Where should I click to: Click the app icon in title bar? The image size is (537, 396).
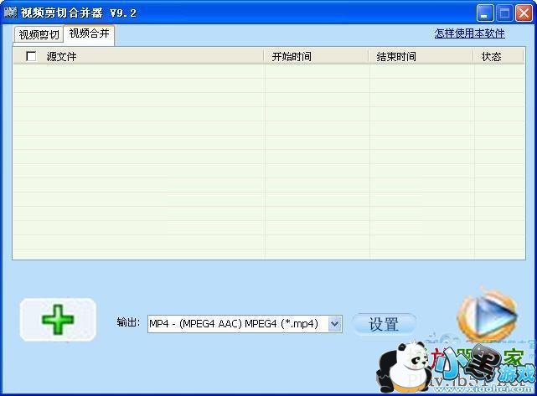coord(11,13)
